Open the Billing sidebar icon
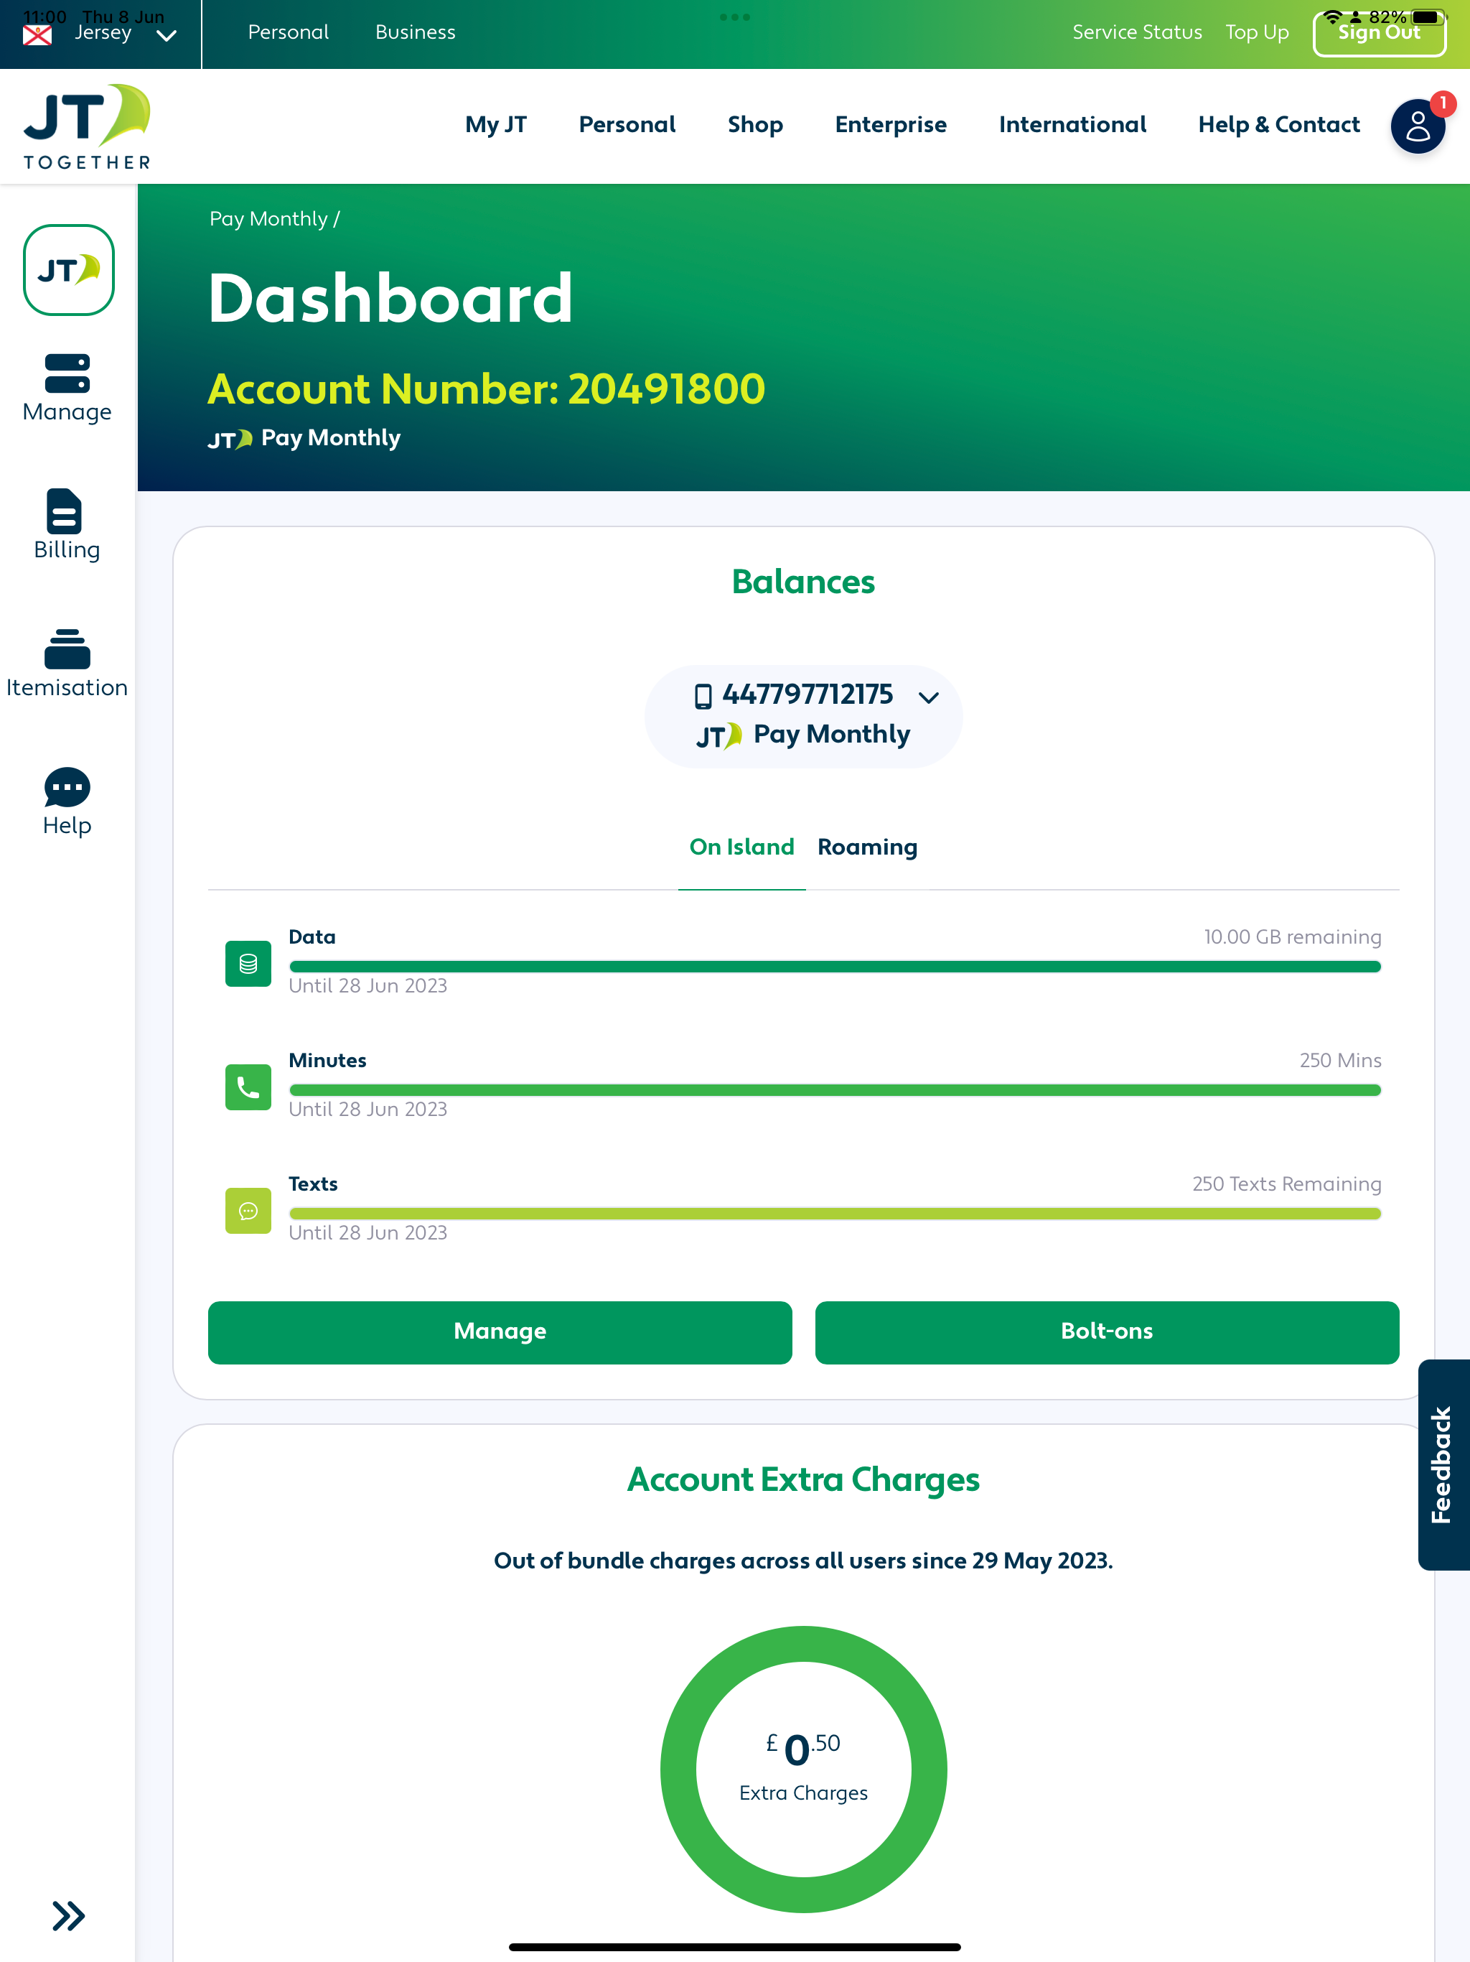 (64, 512)
